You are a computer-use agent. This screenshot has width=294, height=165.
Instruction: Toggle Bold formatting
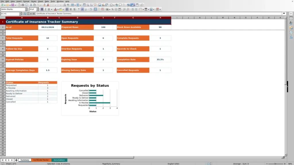coord(42,9)
